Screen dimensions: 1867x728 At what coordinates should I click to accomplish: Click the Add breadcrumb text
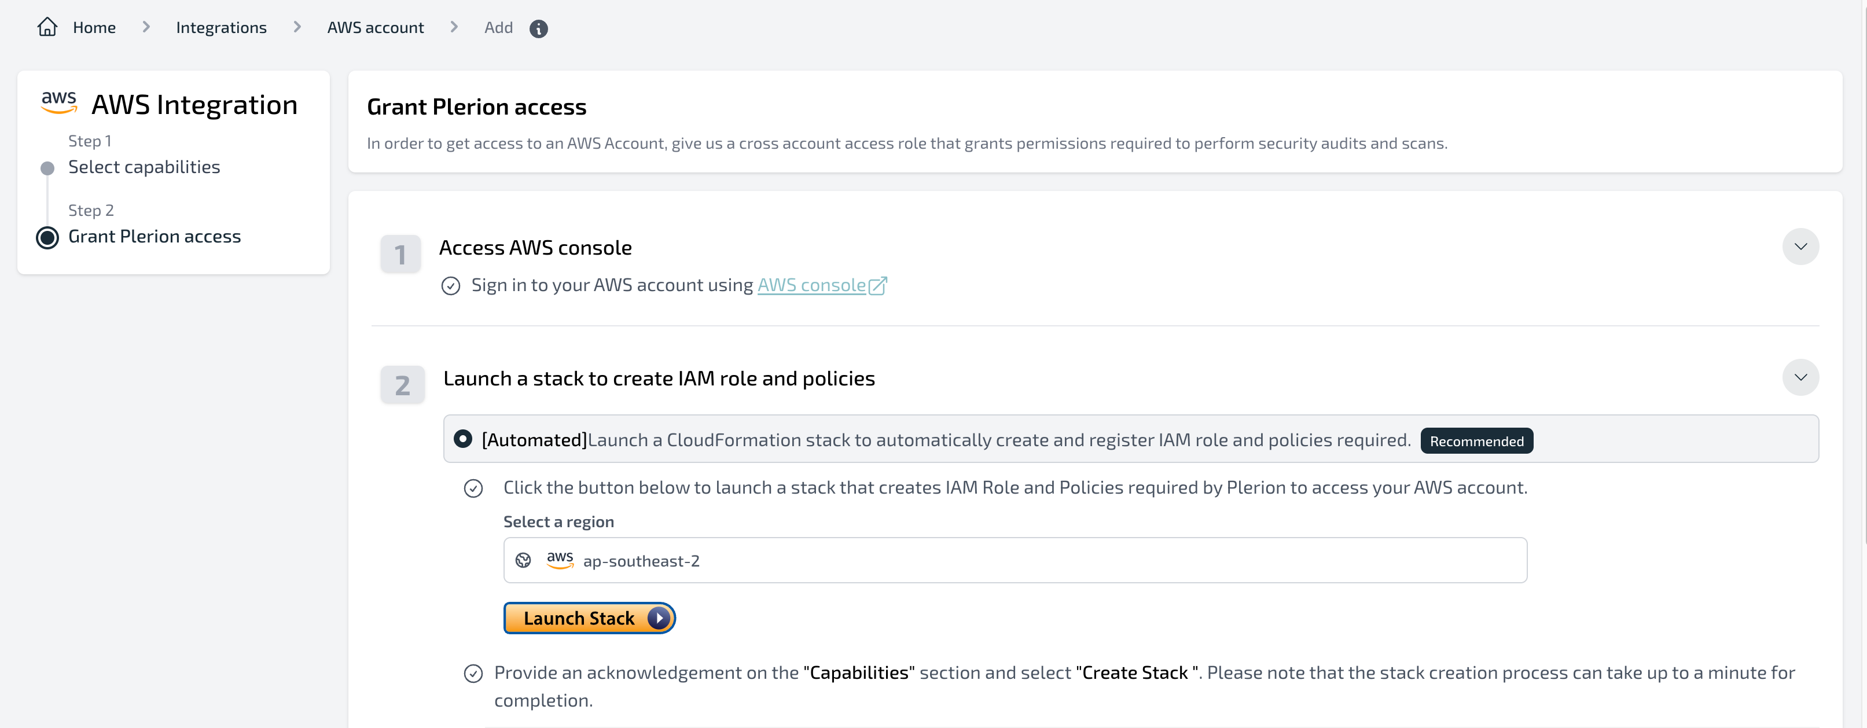499,28
